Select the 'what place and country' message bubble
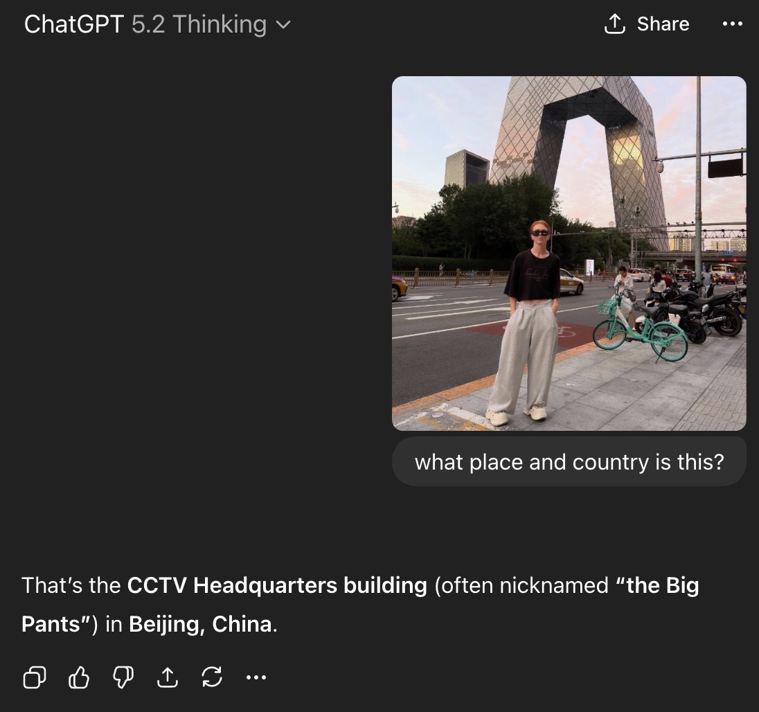This screenshot has width=759, height=712. [569, 462]
